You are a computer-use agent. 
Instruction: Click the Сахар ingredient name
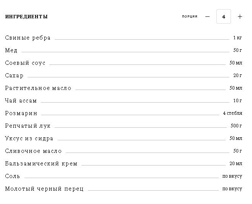[14, 75]
